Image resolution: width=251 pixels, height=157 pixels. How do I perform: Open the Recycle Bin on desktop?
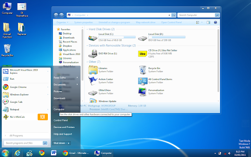tap(7, 50)
